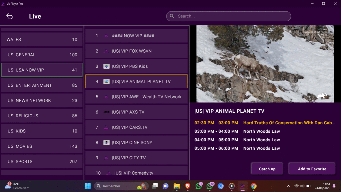Play channel 1 #### NOW VIP ####
This screenshot has width=341, height=192.
pyautogui.click(x=136, y=36)
